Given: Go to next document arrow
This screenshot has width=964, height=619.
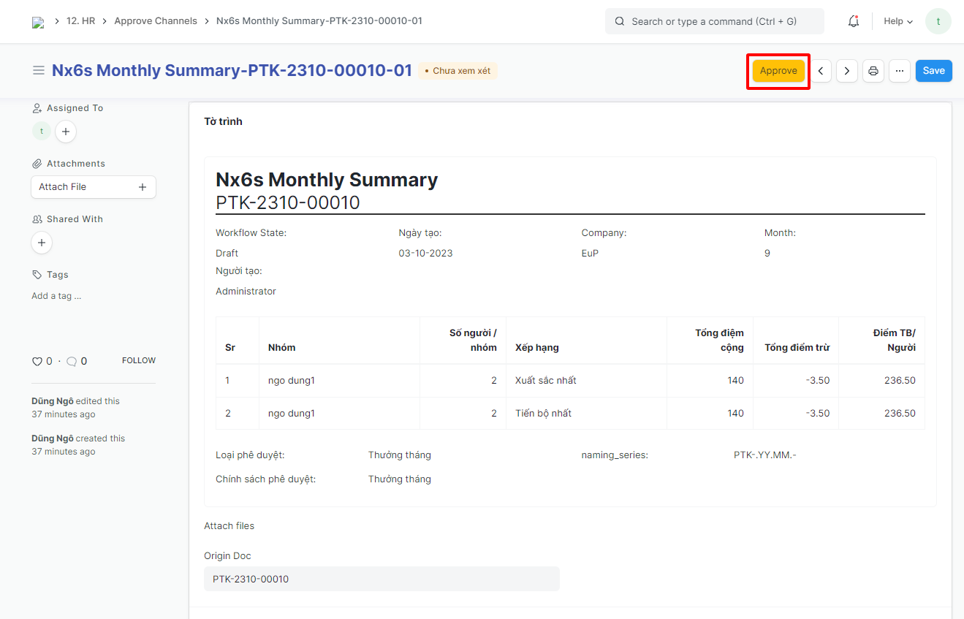Looking at the screenshot, I should [846, 71].
